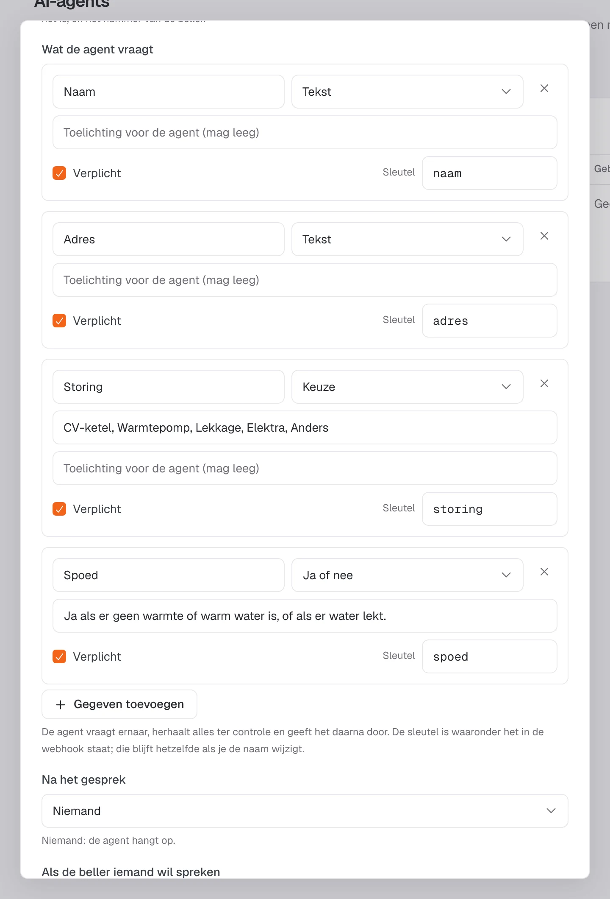The image size is (610, 899).
Task: Click the 'Wat de agent vraagt' heading
Action: click(x=97, y=50)
